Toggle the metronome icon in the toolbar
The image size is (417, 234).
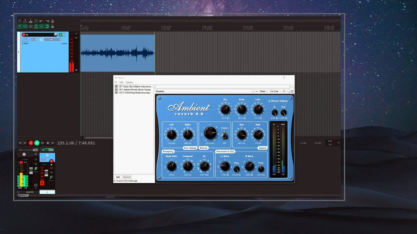[x=52, y=21]
